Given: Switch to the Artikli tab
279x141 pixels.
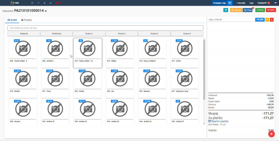Looking at the screenshot, I should coord(12,20).
